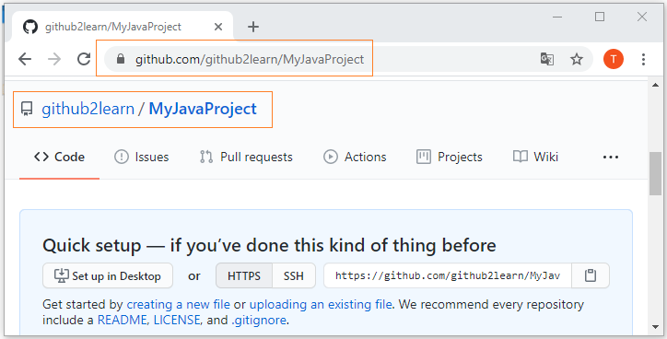Select the HTTPS protocol toggle
This screenshot has width=667, height=339.
tap(244, 275)
